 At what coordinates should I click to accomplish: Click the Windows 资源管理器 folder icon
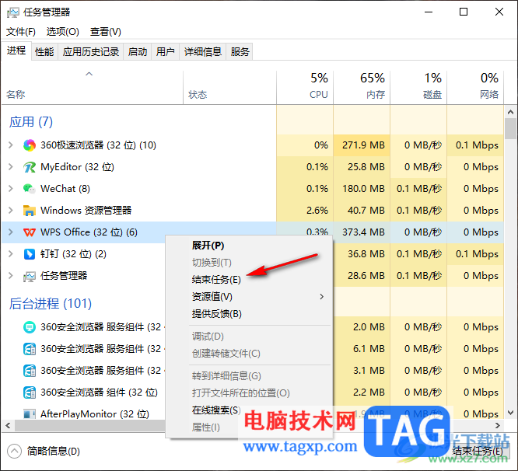[x=30, y=211]
